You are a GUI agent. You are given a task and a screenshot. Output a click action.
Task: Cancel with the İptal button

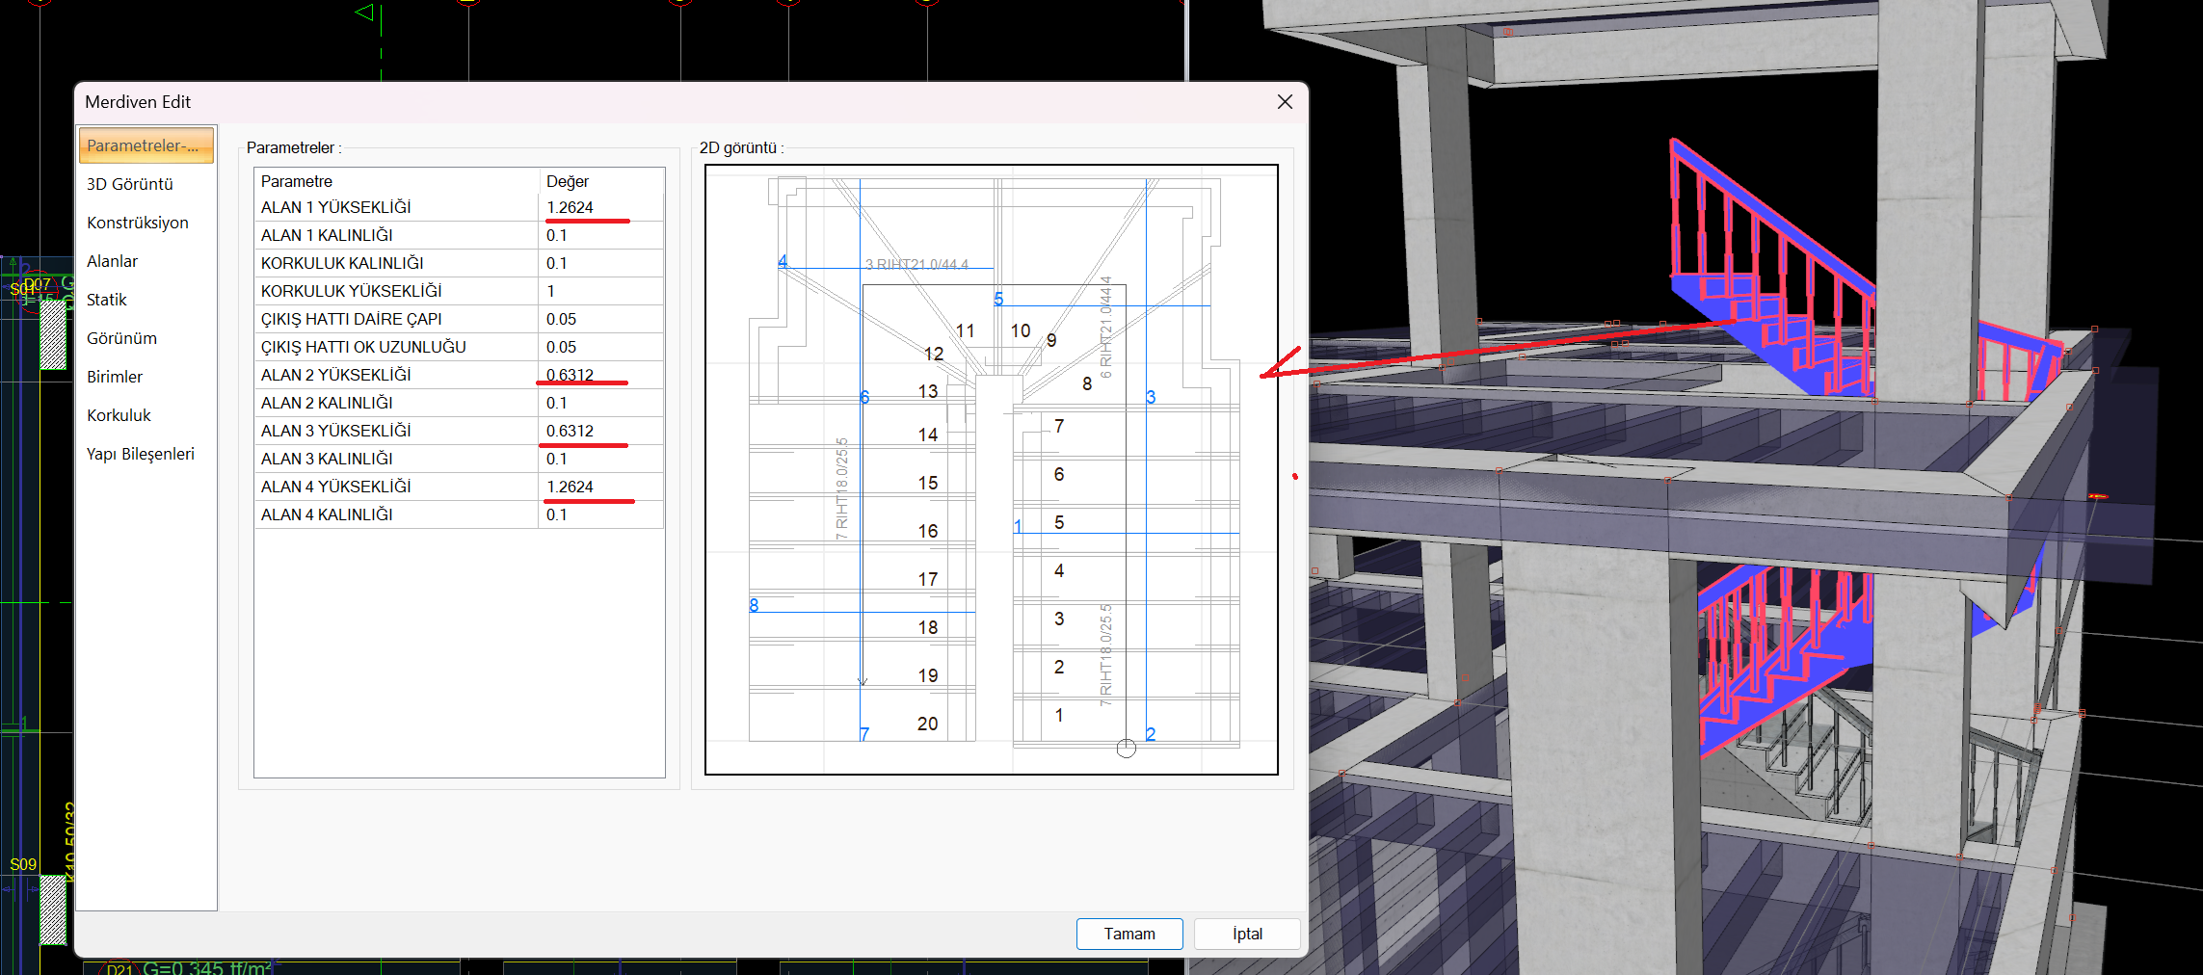[1246, 934]
